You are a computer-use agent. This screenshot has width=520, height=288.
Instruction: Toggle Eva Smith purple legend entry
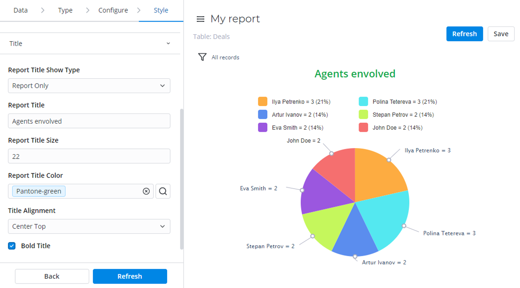tap(262, 128)
